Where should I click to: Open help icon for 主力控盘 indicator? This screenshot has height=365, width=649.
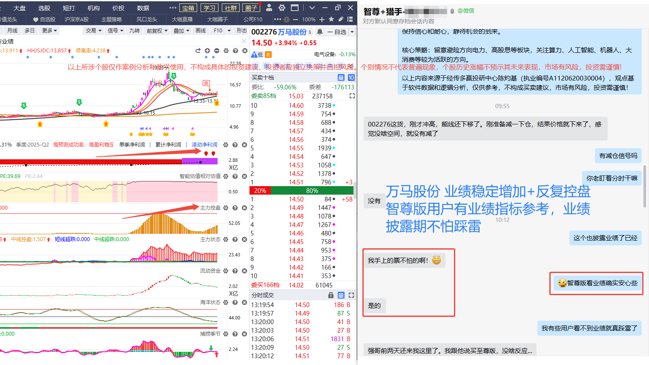point(235,208)
